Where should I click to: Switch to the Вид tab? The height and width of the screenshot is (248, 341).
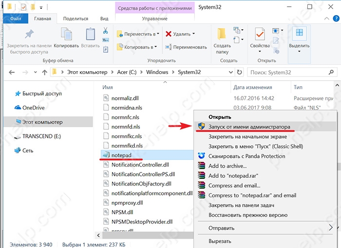[x=104, y=19]
